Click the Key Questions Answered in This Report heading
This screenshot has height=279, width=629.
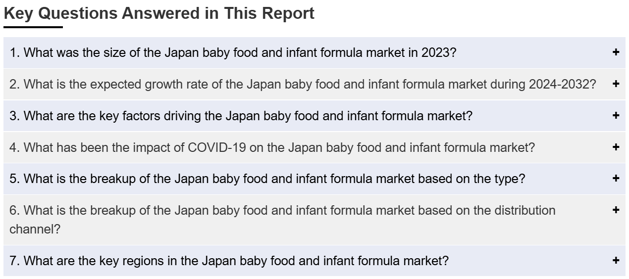pos(159,13)
